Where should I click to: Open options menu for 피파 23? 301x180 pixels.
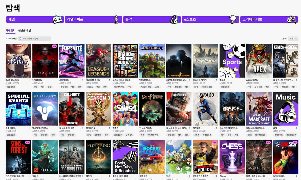point(216,128)
